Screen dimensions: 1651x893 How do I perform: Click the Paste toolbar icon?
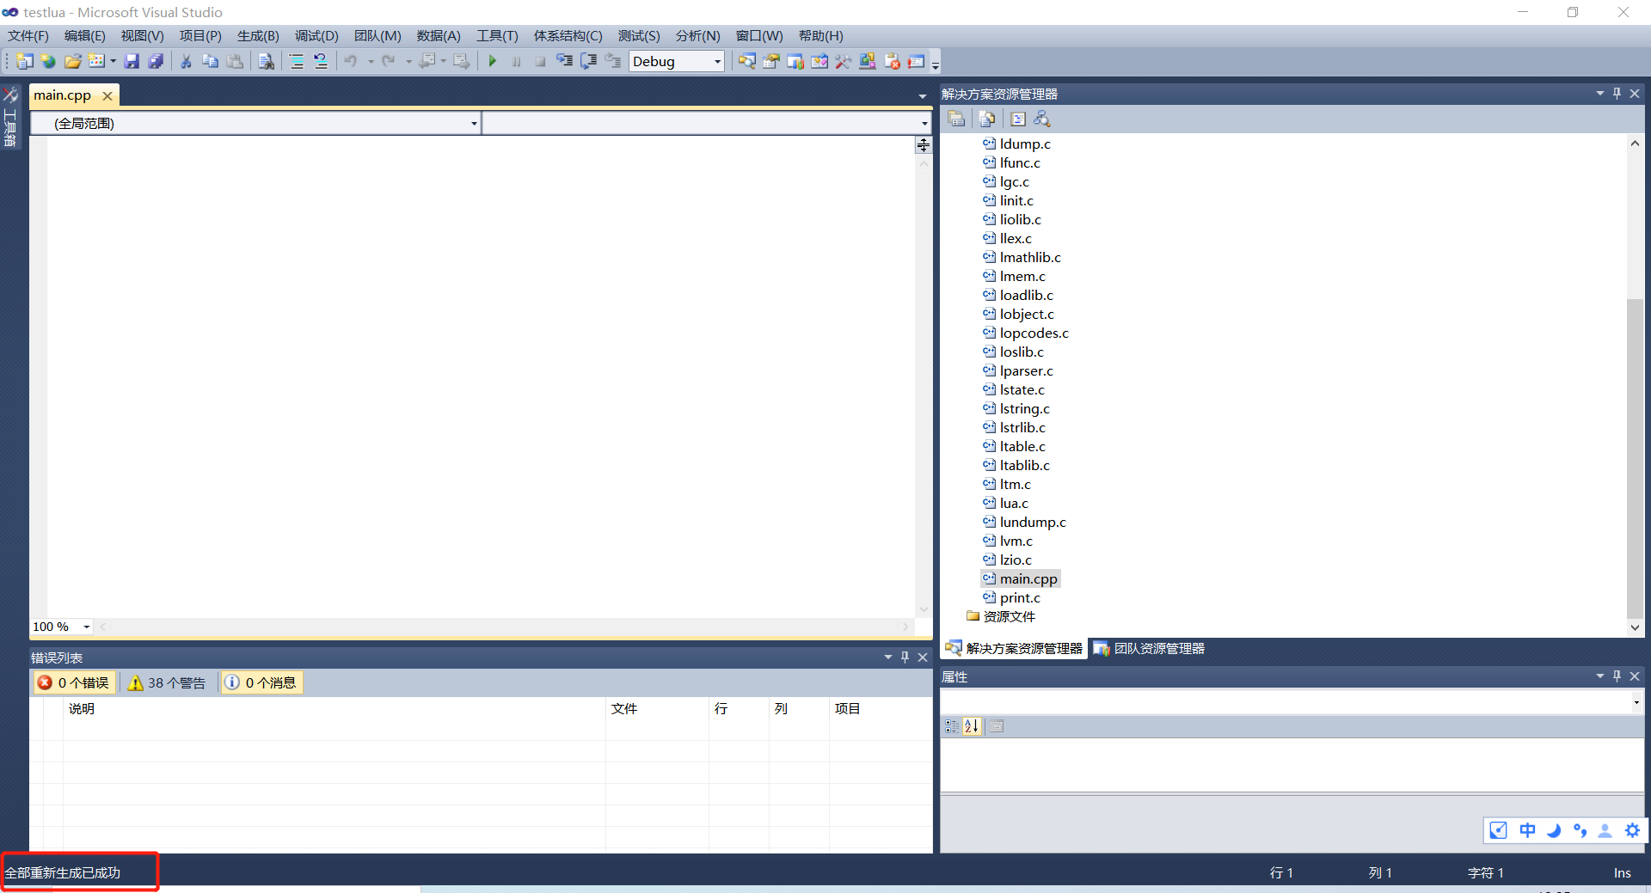234,61
